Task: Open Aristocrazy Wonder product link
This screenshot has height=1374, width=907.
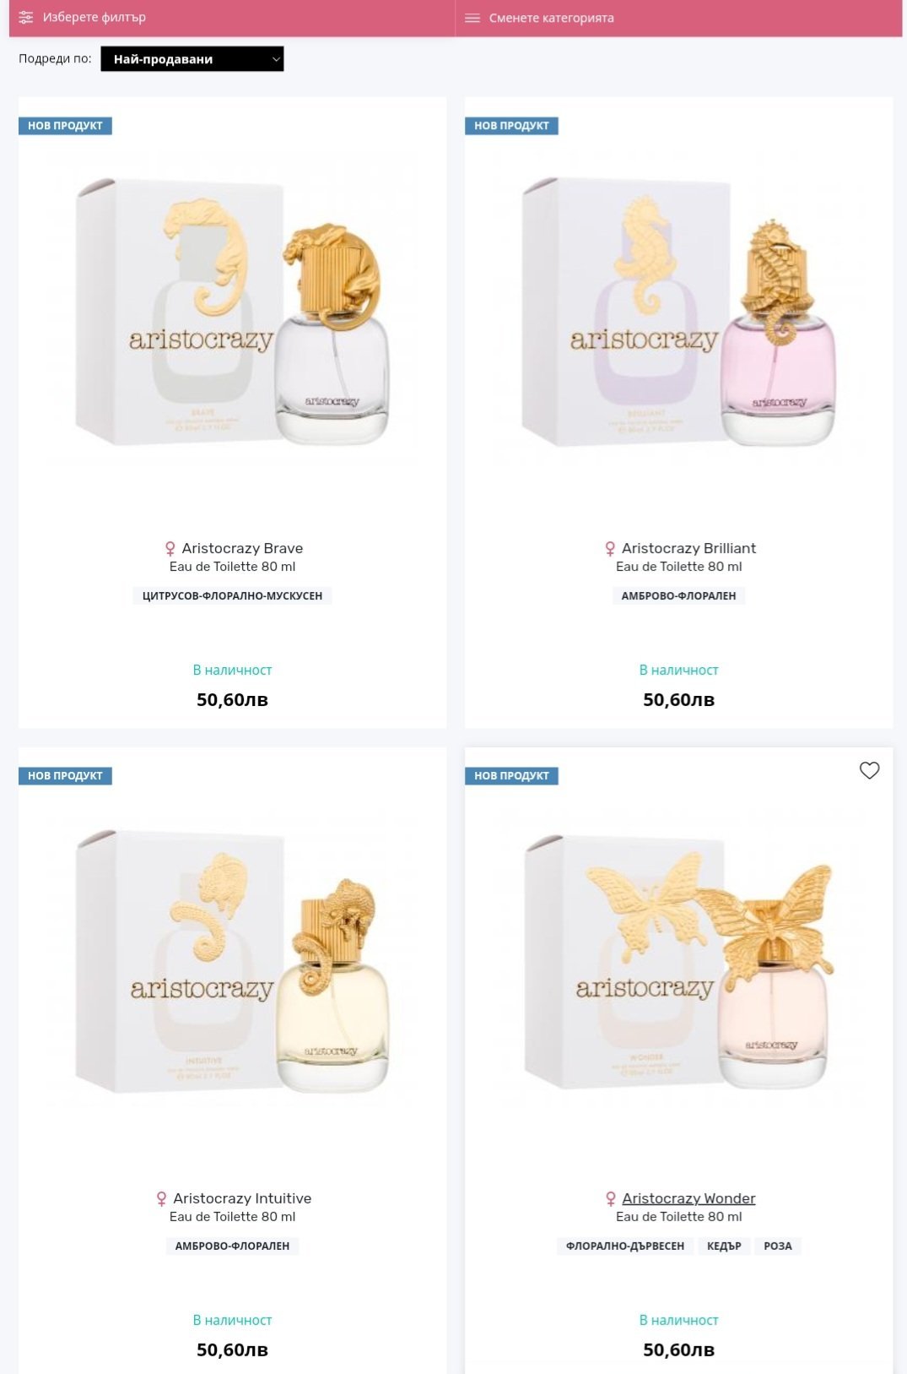Action: pyautogui.click(x=688, y=1198)
